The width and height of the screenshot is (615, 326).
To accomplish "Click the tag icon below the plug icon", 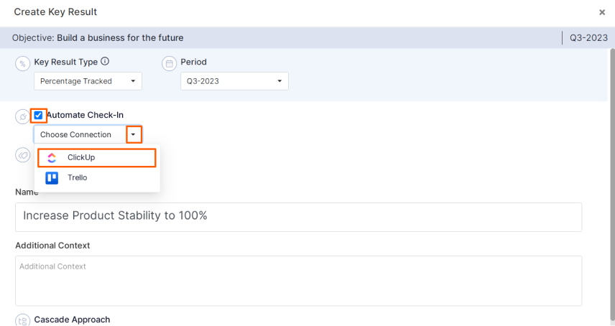I will click(x=23, y=155).
